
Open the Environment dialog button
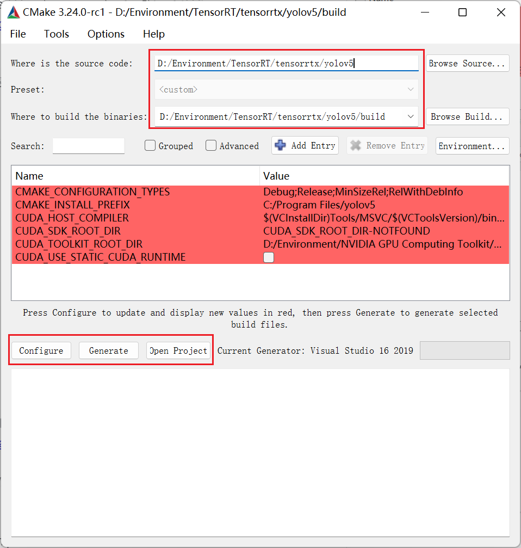pyautogui.click(x=472, y=146)
